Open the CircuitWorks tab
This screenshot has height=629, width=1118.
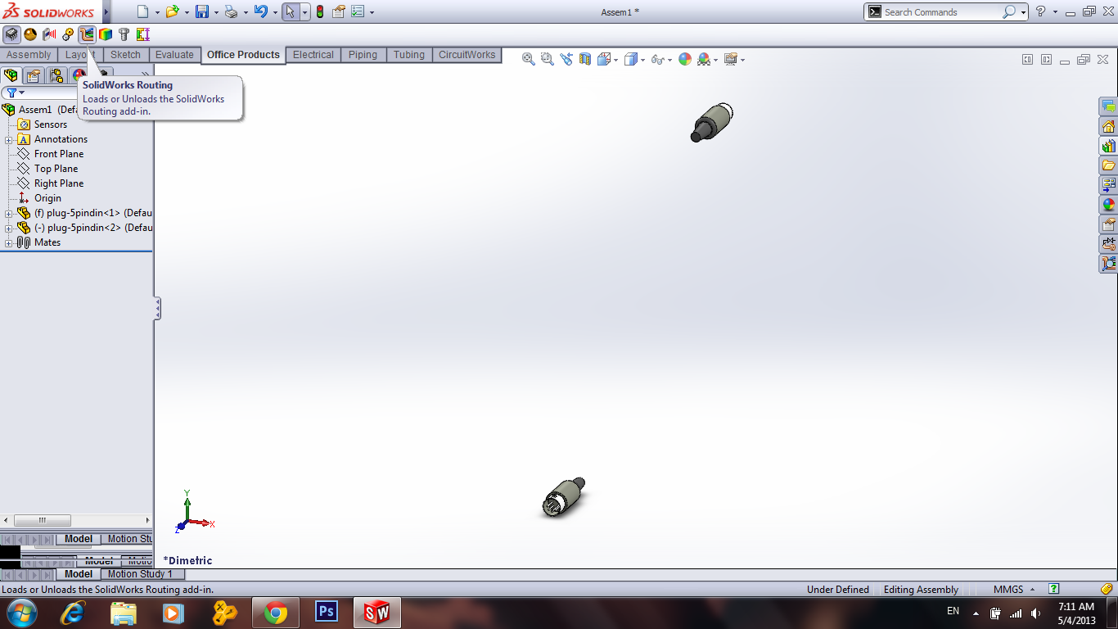(467, 55)
